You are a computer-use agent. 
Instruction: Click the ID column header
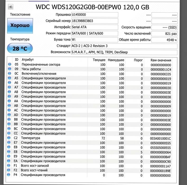(x=17, y=60)
